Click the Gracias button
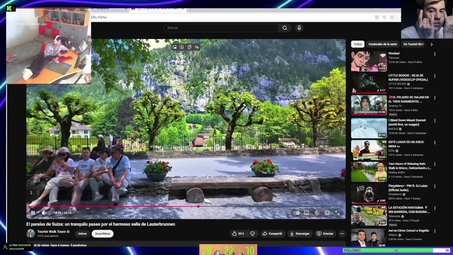The image size is (453, 255). [325, 234]
